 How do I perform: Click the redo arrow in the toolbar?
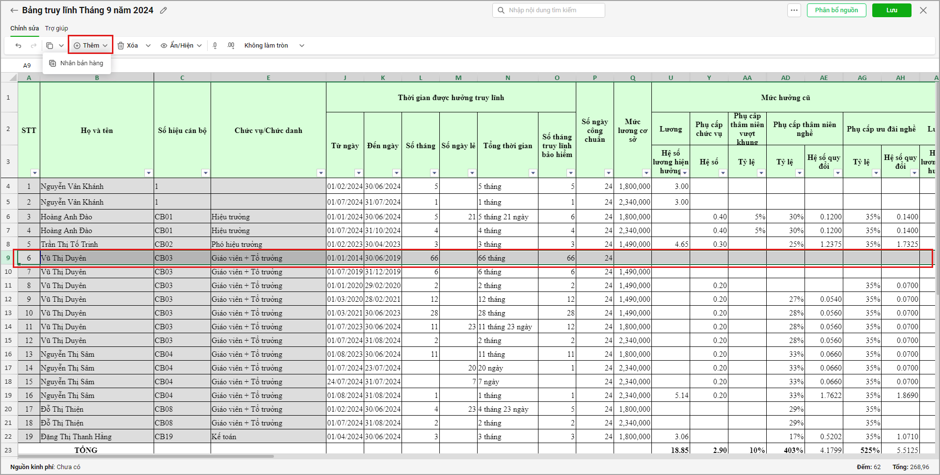tap(33, 46)
